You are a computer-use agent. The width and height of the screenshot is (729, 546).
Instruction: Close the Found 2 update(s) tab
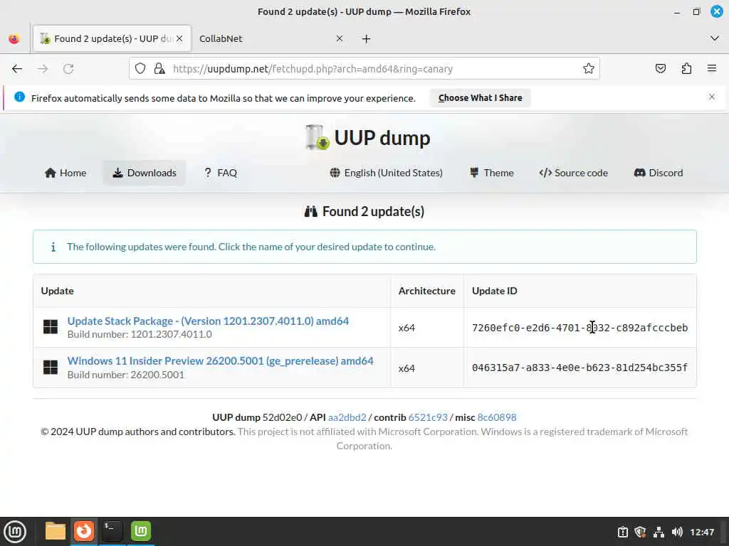coord(179,38)
